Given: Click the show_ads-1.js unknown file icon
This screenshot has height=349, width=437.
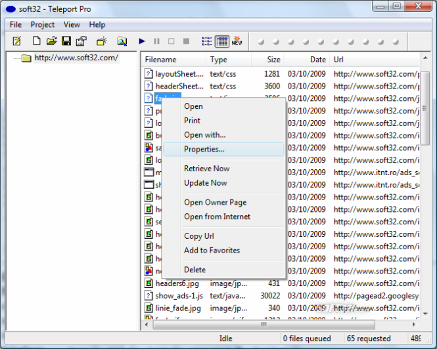Looking at the screenshot, I should point(149,296).
